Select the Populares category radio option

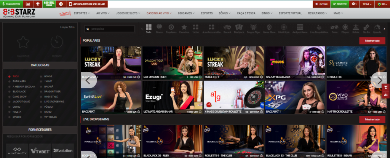pos(19,81)
